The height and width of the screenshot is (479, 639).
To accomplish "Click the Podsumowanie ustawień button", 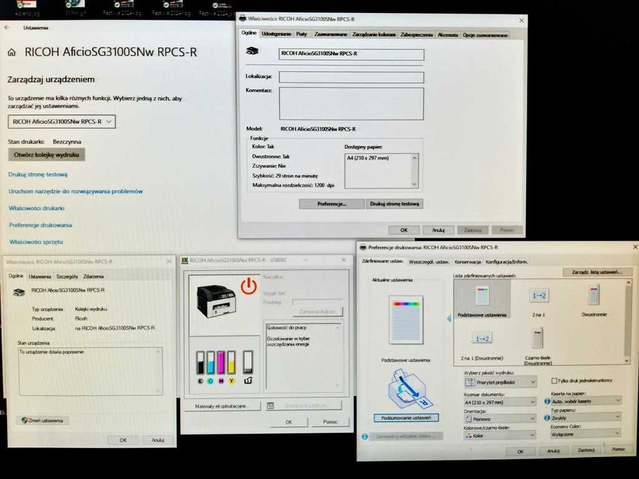I will (x=406, y=417).
